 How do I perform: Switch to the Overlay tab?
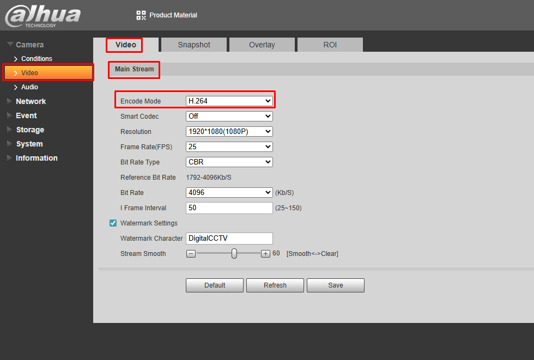pyautogui.click(x=262, y=45)
